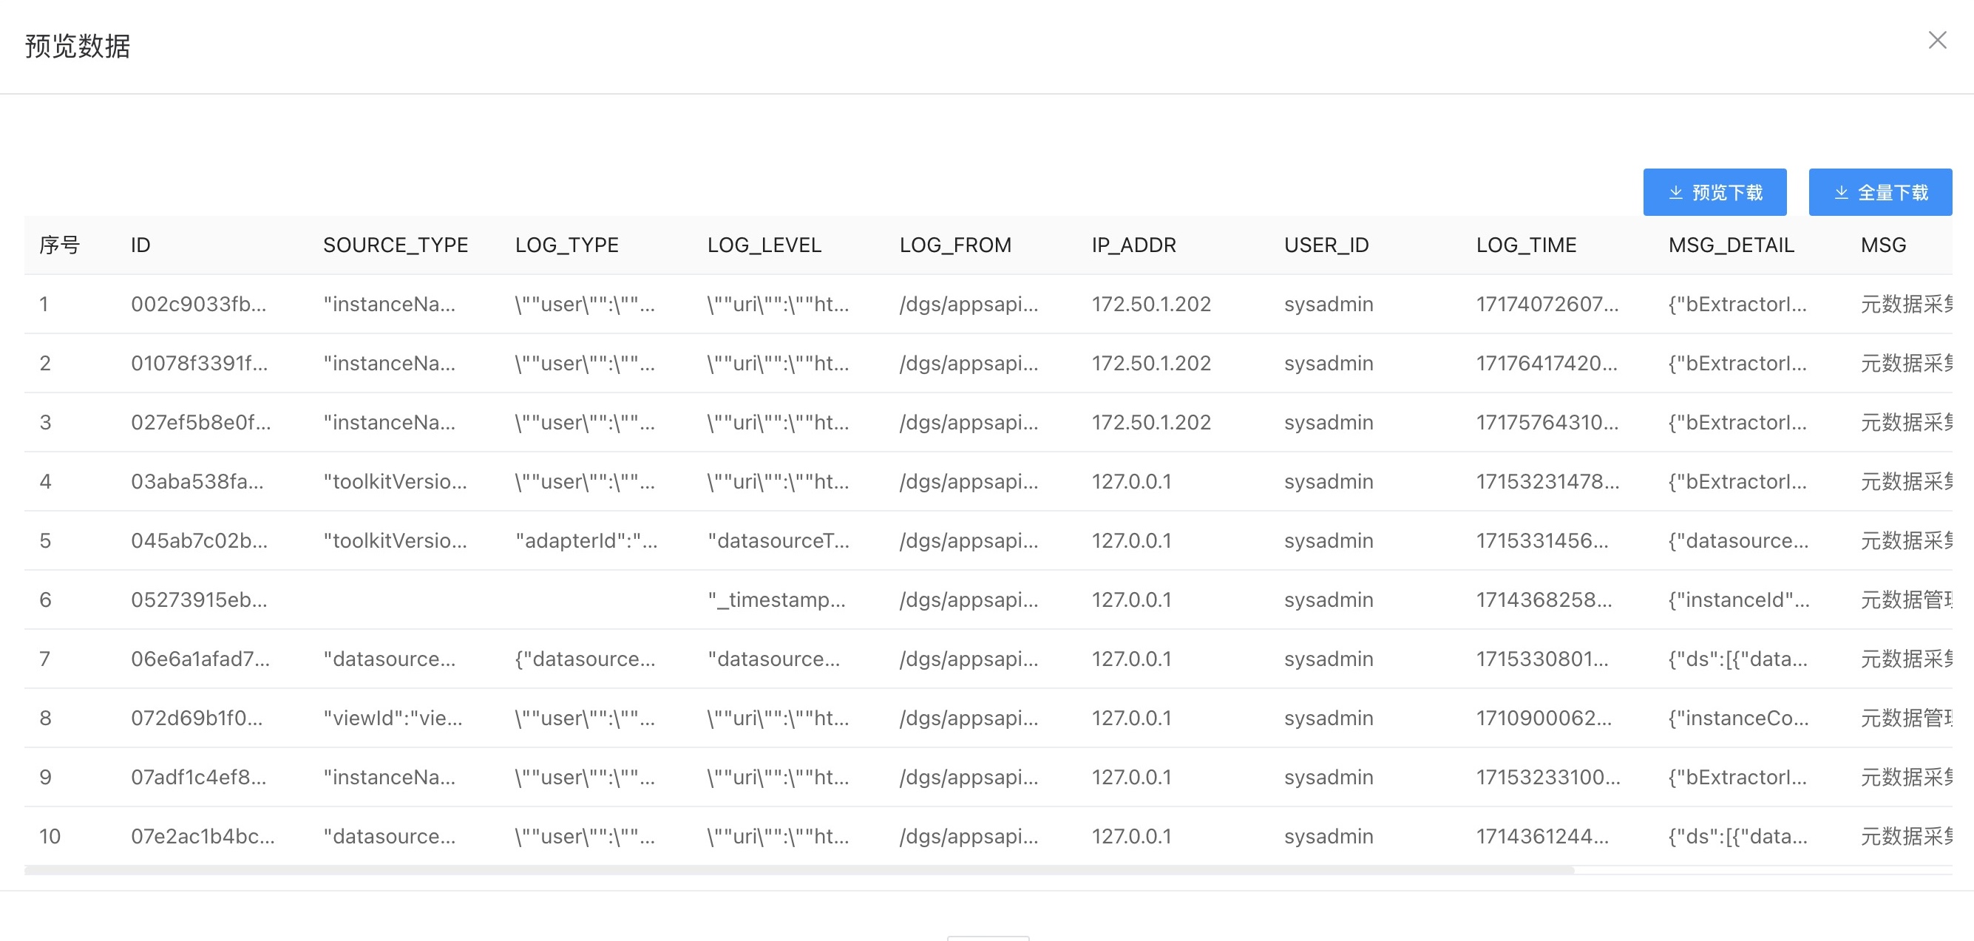Click ID 07e2ac1b4bc... in row 10
The width and height of the screenshot is (1974, 941).
(203, 836)
